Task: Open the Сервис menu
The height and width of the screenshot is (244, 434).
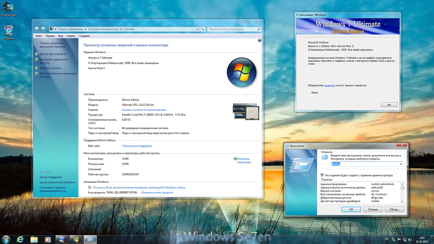Action: [71, 36]
